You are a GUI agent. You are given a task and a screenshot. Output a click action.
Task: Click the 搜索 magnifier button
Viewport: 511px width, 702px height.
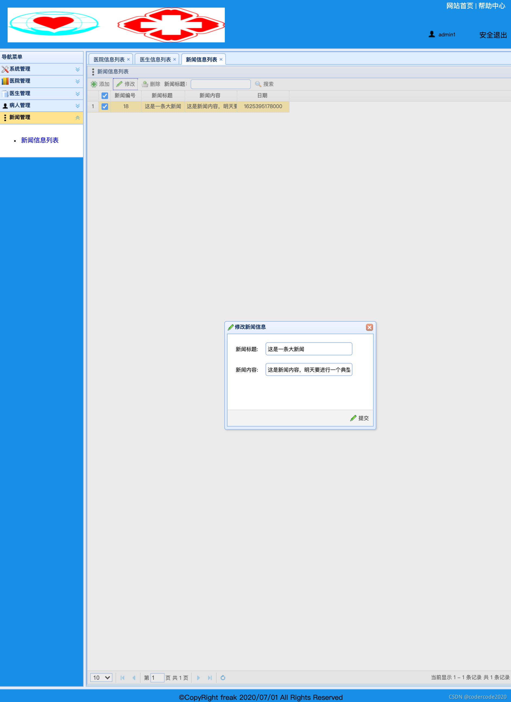[264, 84]
